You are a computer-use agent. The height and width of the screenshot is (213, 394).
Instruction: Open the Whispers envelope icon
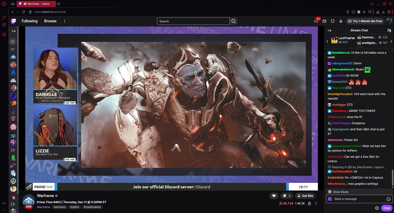[324, 21]
